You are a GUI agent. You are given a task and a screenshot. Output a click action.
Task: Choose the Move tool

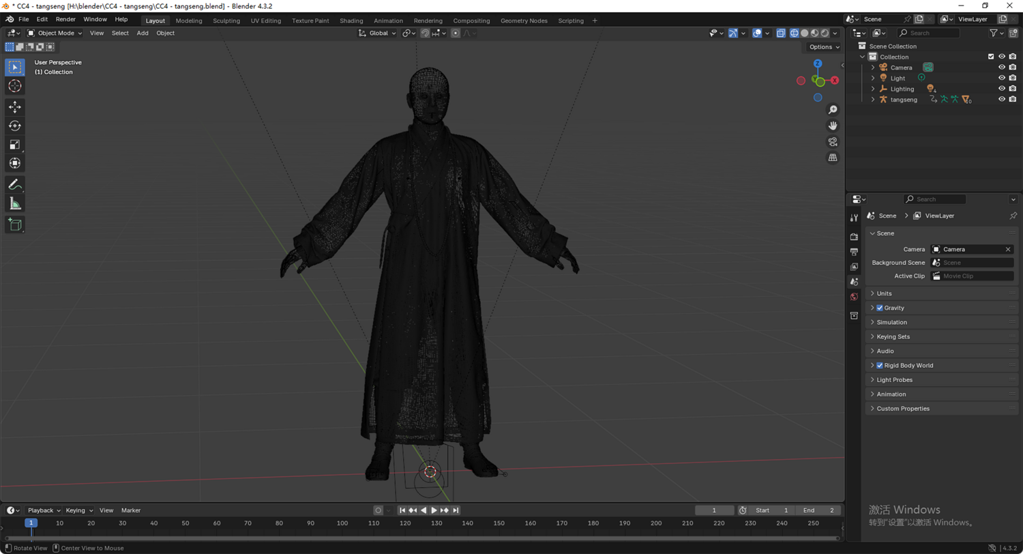point(15,107)
